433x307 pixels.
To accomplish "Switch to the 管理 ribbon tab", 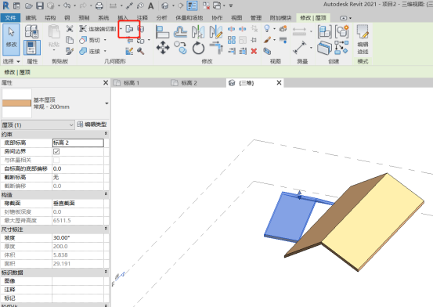I will pyautogui.click(x=256, y=18).
